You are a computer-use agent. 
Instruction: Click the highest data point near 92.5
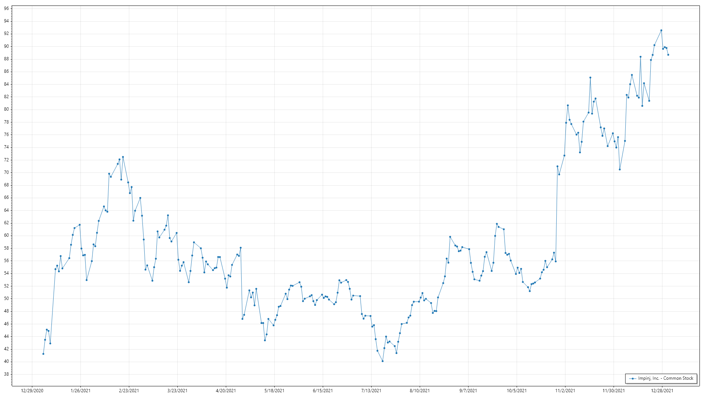pos(661,31)
